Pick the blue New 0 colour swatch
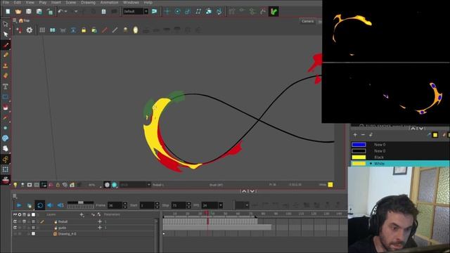This screenshot has width=450, height=253. point(359,145)
